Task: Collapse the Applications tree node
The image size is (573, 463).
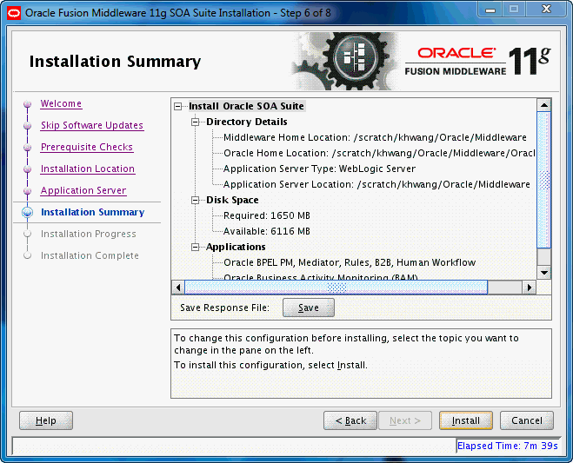Action: (196, 248)
